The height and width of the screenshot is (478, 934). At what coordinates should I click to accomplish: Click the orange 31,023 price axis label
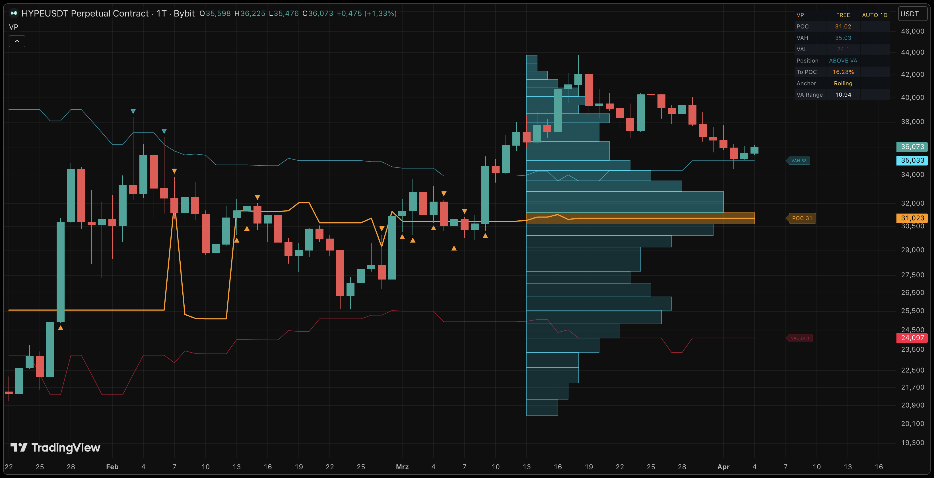[x=912, y=218]
